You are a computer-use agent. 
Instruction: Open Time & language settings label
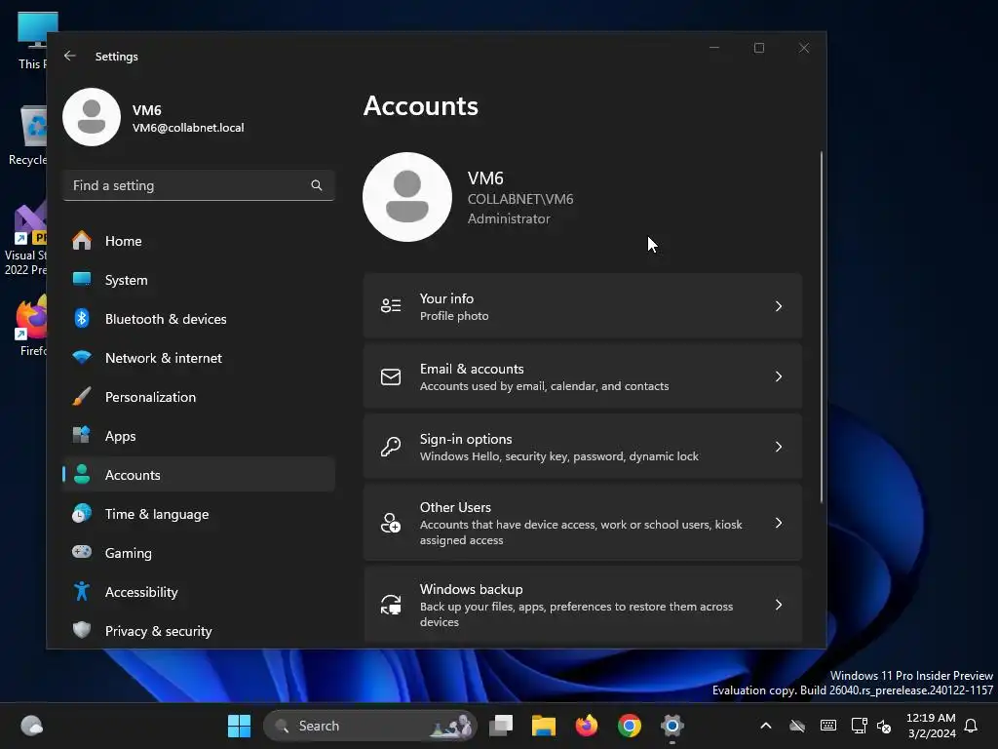pyautogui.click(x=157, y=514)
